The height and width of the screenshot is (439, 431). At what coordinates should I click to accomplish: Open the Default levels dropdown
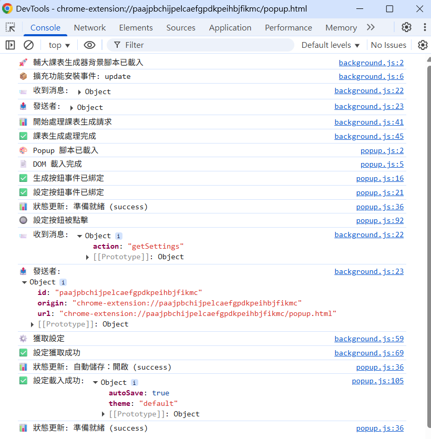(x=330, y=45)
